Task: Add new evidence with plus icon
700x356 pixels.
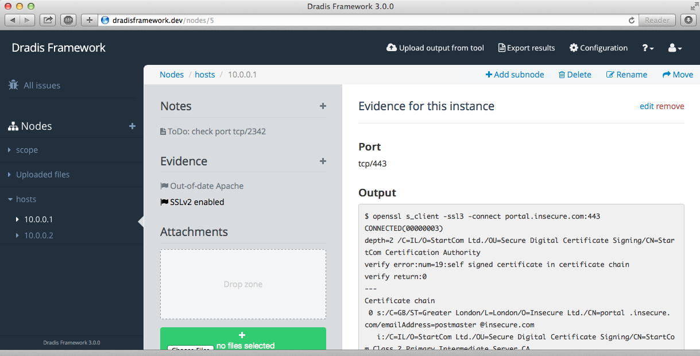Action: tap(323, 161)
